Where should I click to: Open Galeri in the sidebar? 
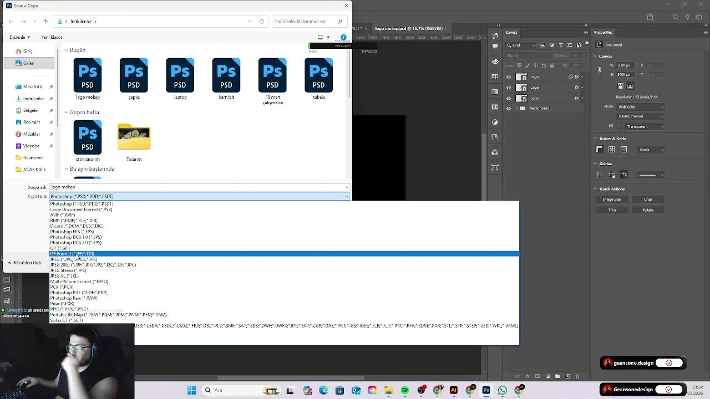click(x=29, y=63)
